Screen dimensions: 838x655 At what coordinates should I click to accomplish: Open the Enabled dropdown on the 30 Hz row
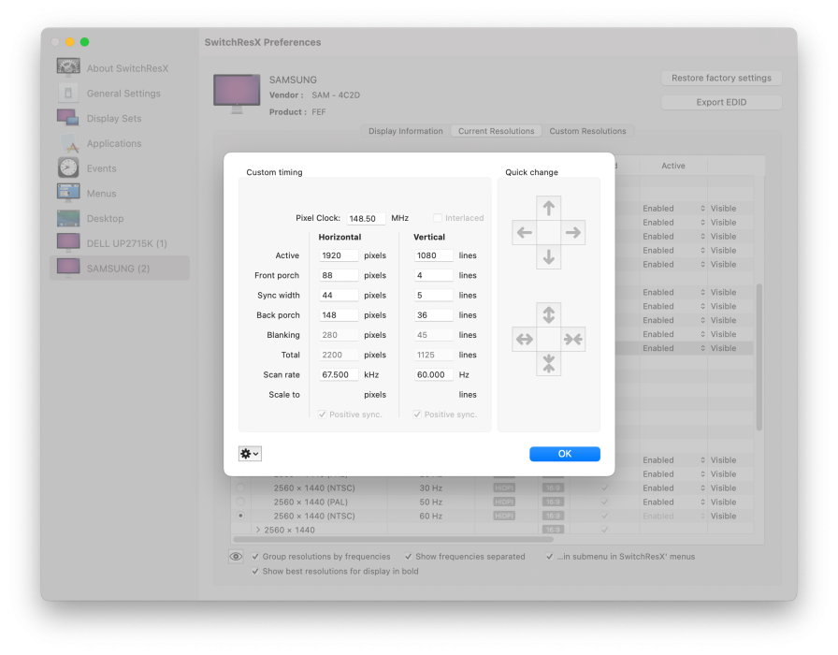(x=674, y=488)
